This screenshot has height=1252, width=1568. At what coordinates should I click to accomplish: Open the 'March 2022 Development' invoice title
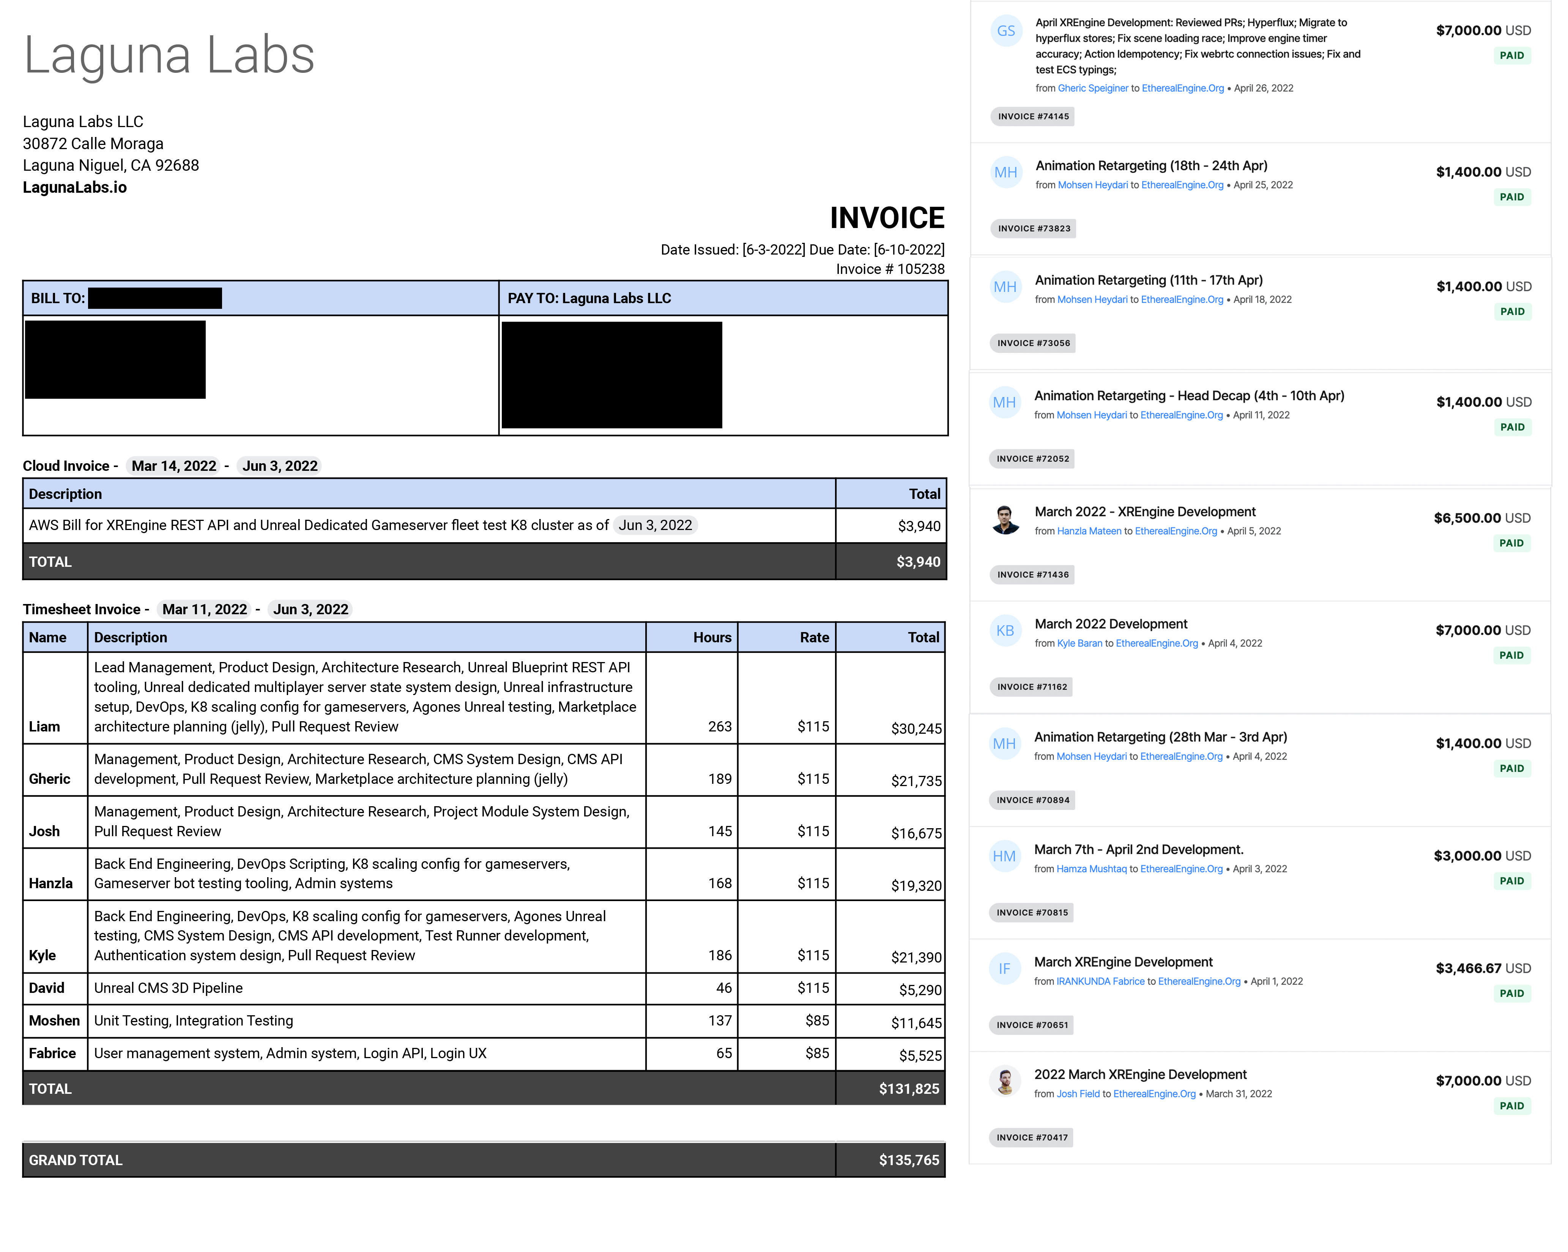click(x=1111, y=624)
